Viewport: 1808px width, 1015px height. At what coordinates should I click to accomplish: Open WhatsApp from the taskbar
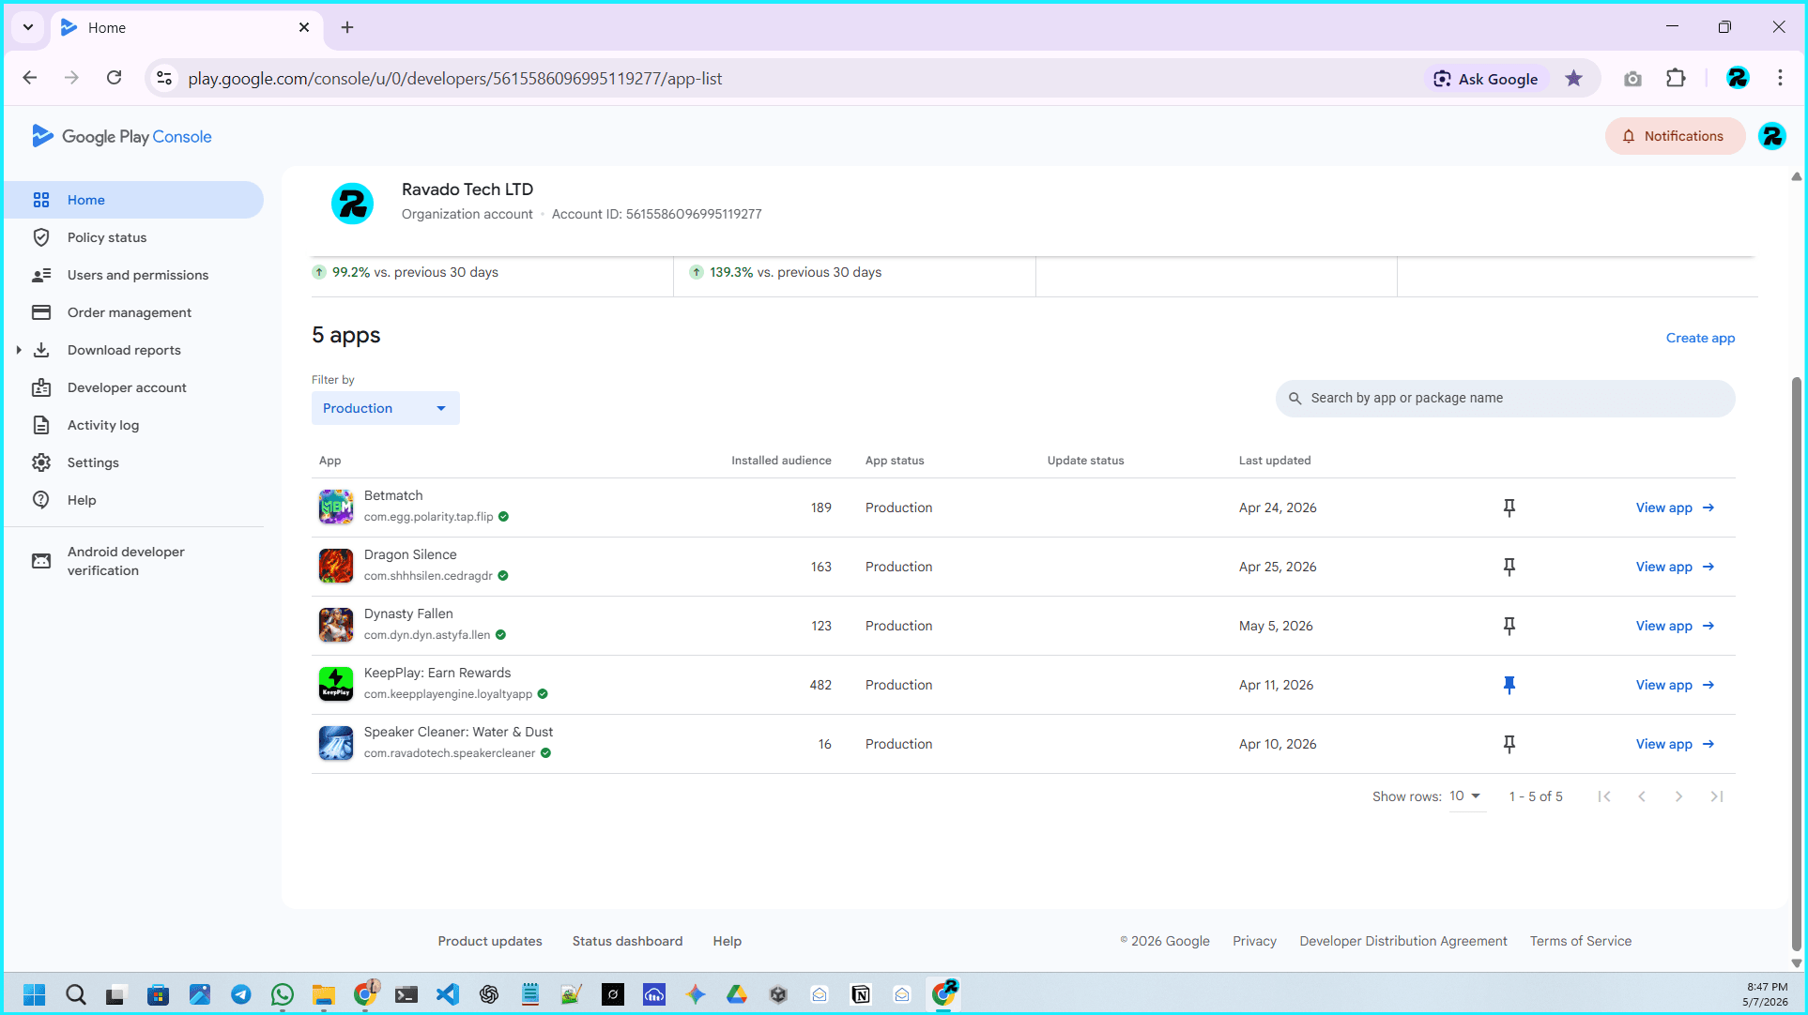(283, 994)
